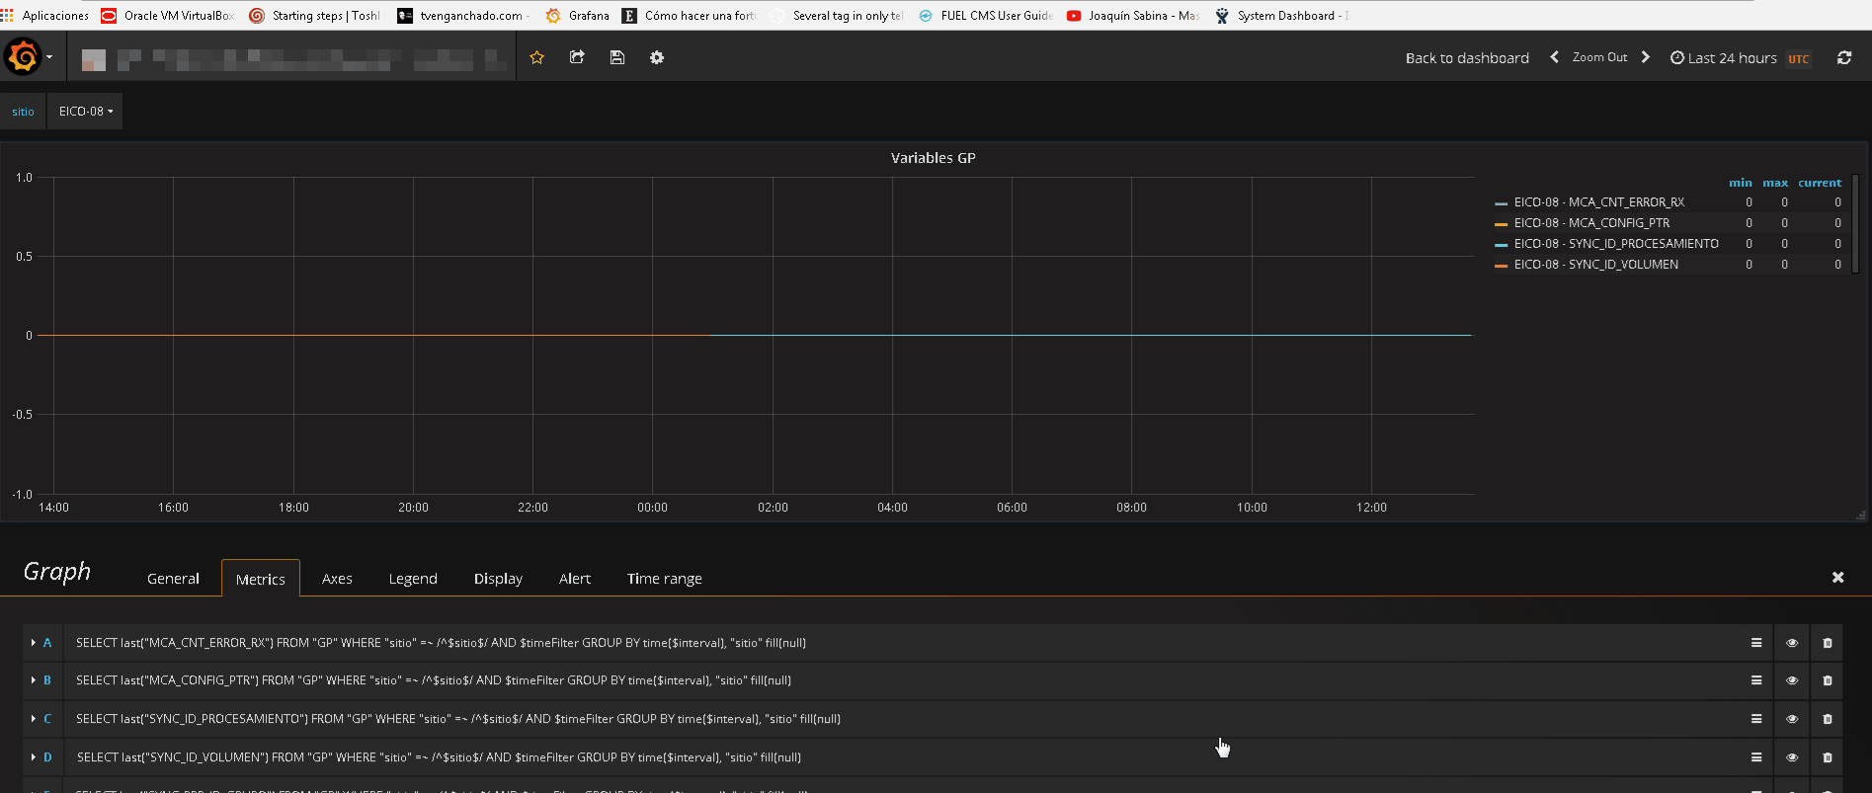The image size is (1872, 793).
Task: Switch to the General tab
Action: click(x=173, y=579)
